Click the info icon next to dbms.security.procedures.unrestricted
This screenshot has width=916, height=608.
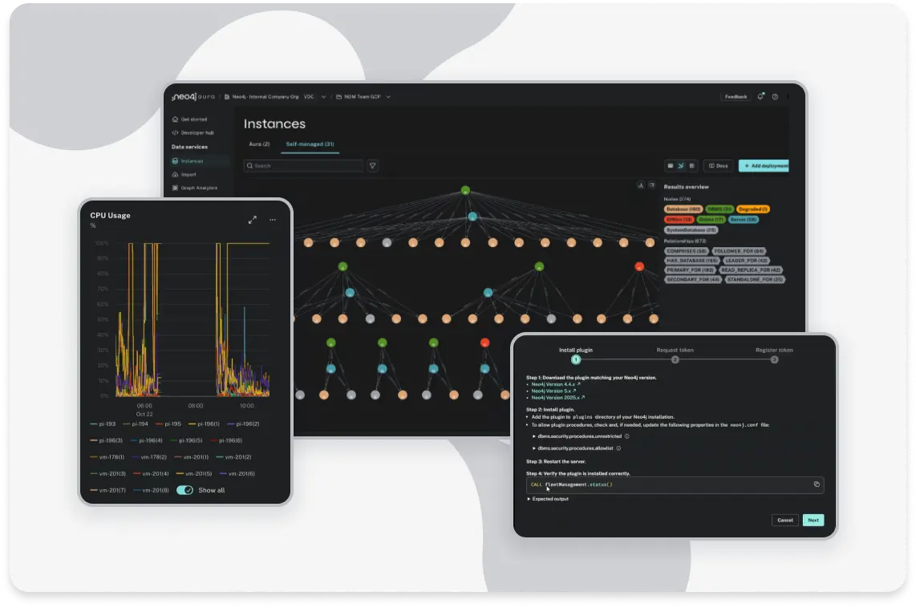click(x=627, y=436)
